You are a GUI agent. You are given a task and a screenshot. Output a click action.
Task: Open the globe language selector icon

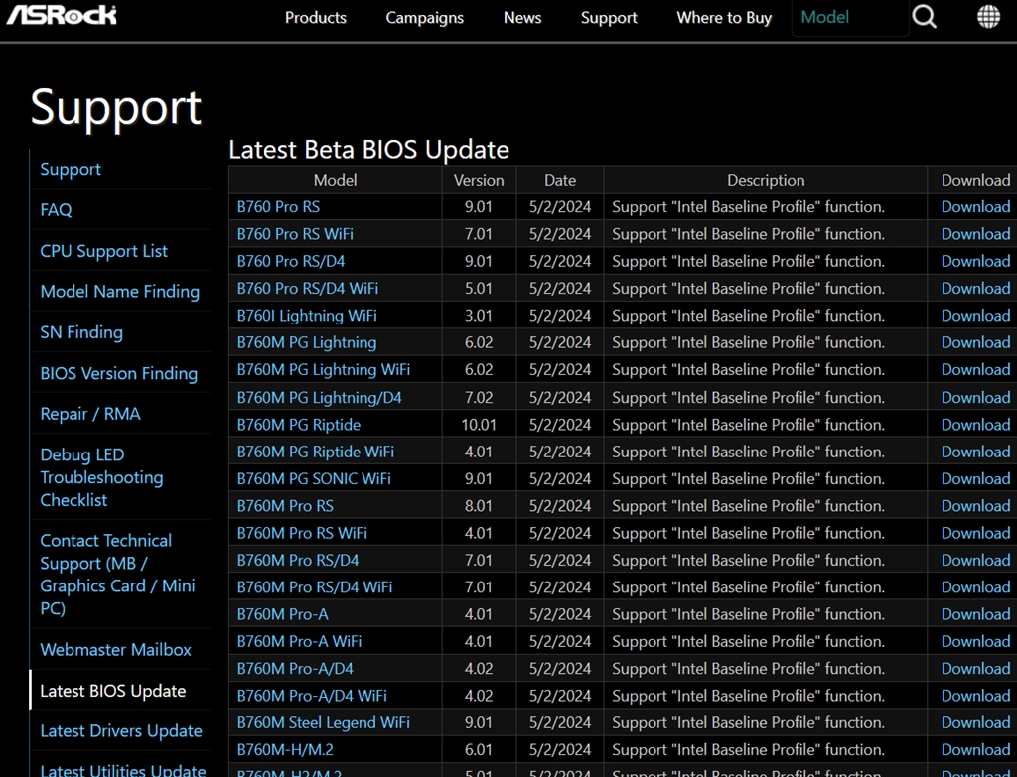click(x=988, y=17)
